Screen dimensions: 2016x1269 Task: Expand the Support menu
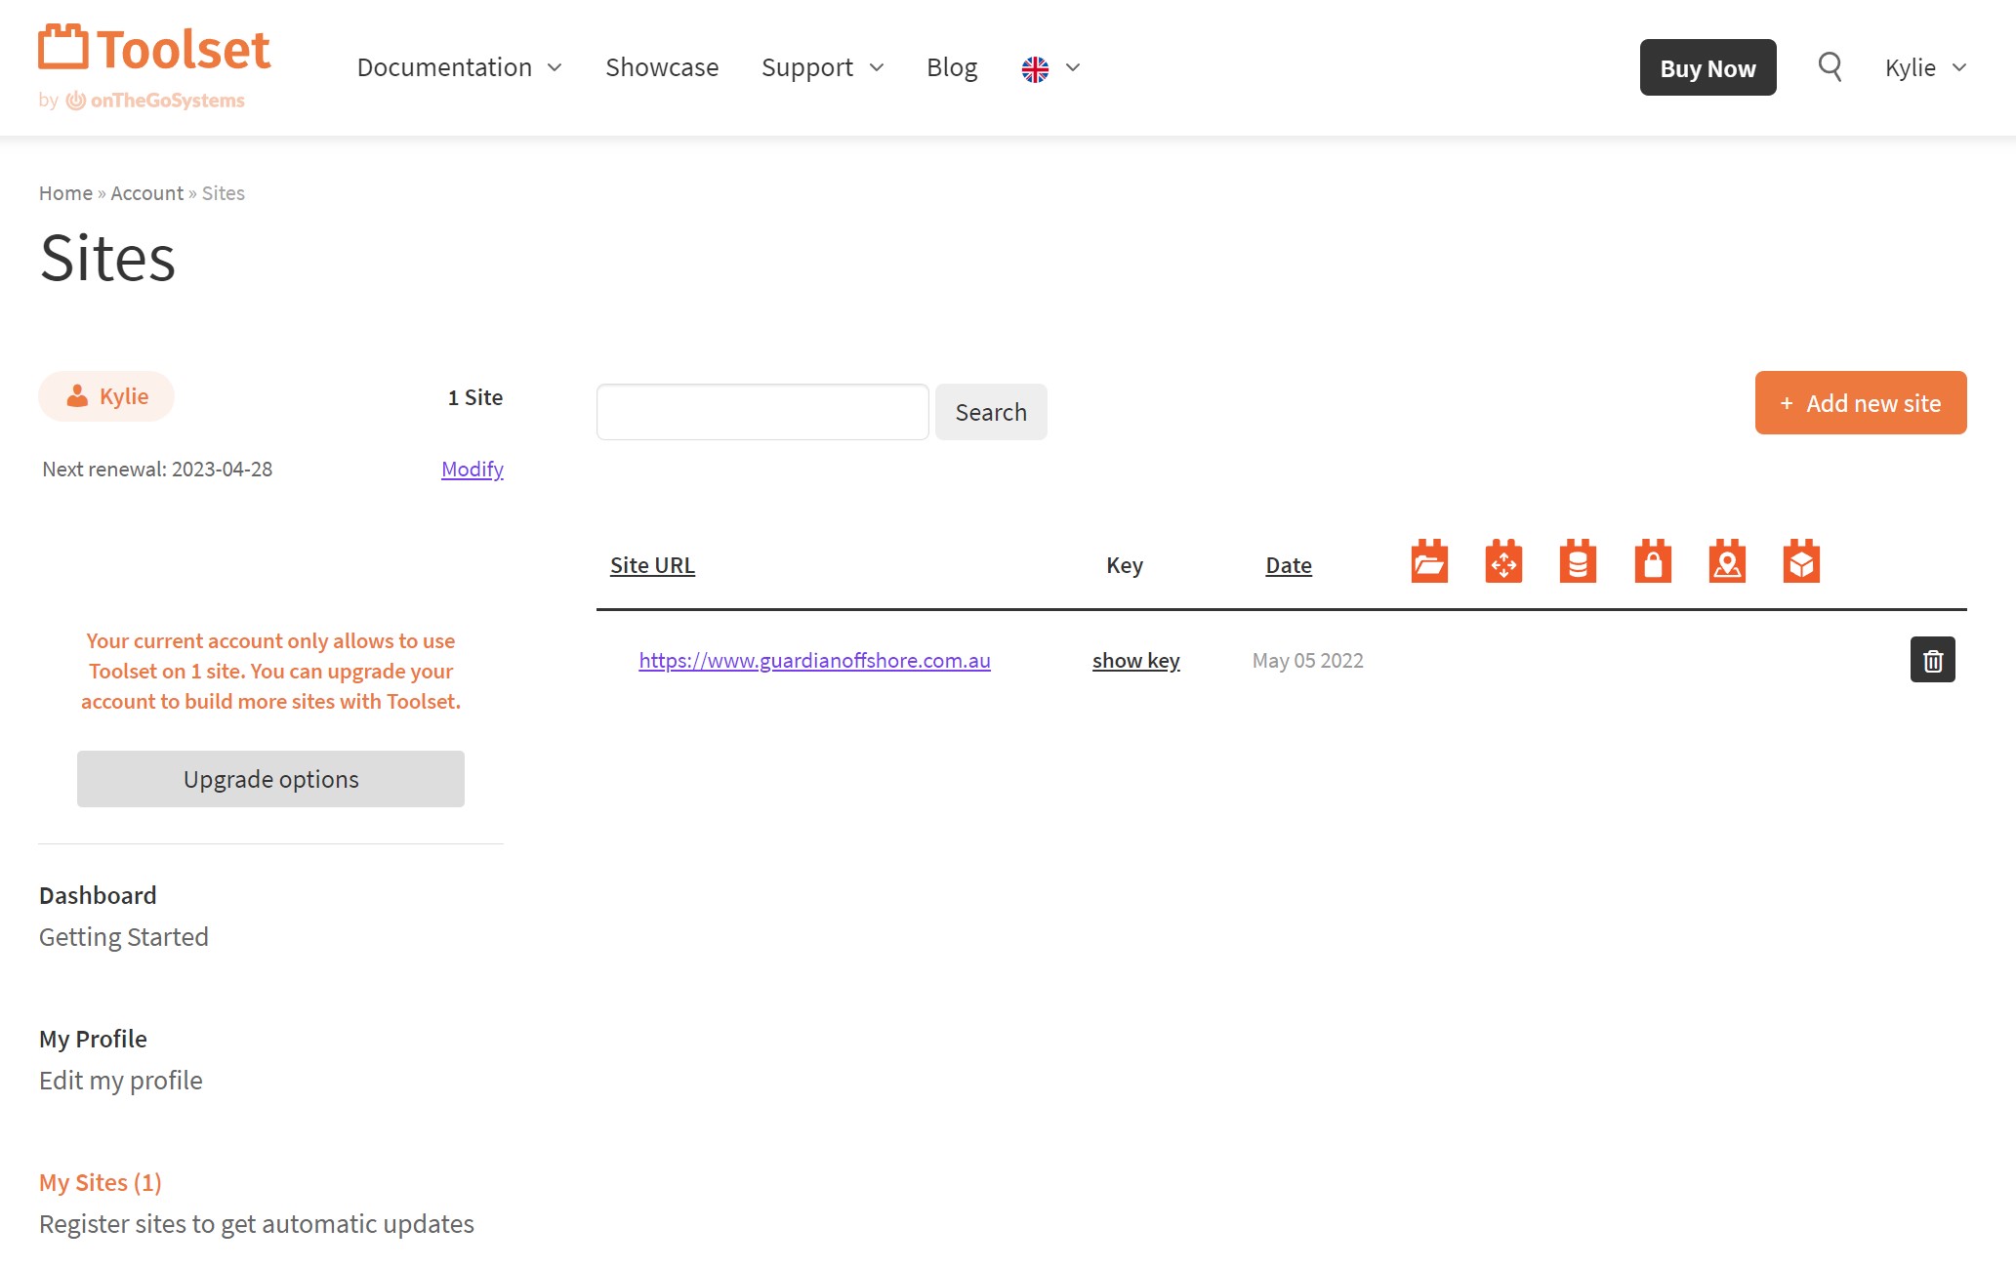click(x=822, y=67)
